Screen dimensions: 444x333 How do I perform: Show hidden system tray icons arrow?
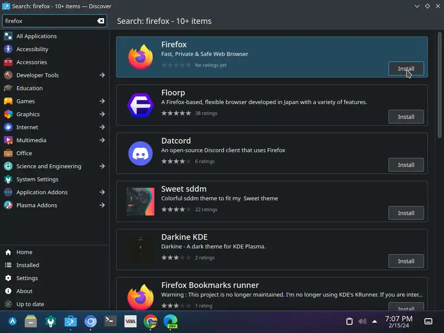(375, 321)
